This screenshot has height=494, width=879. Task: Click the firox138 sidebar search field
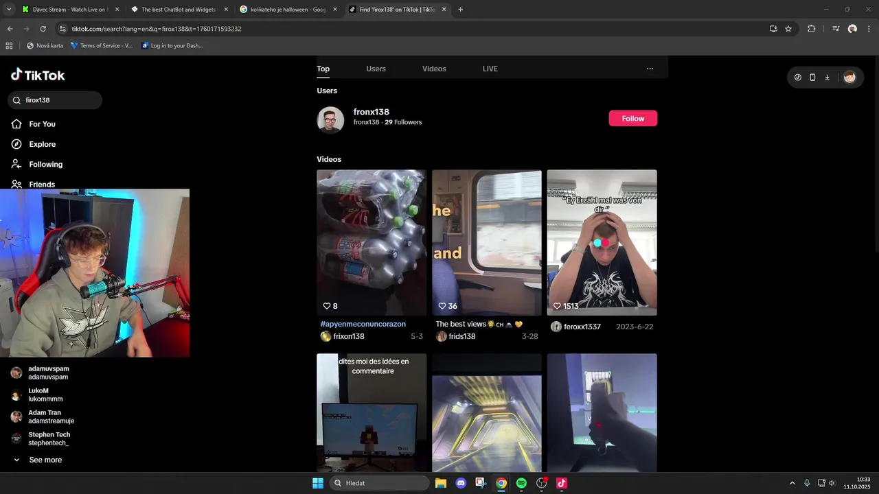tap(55, 100)
